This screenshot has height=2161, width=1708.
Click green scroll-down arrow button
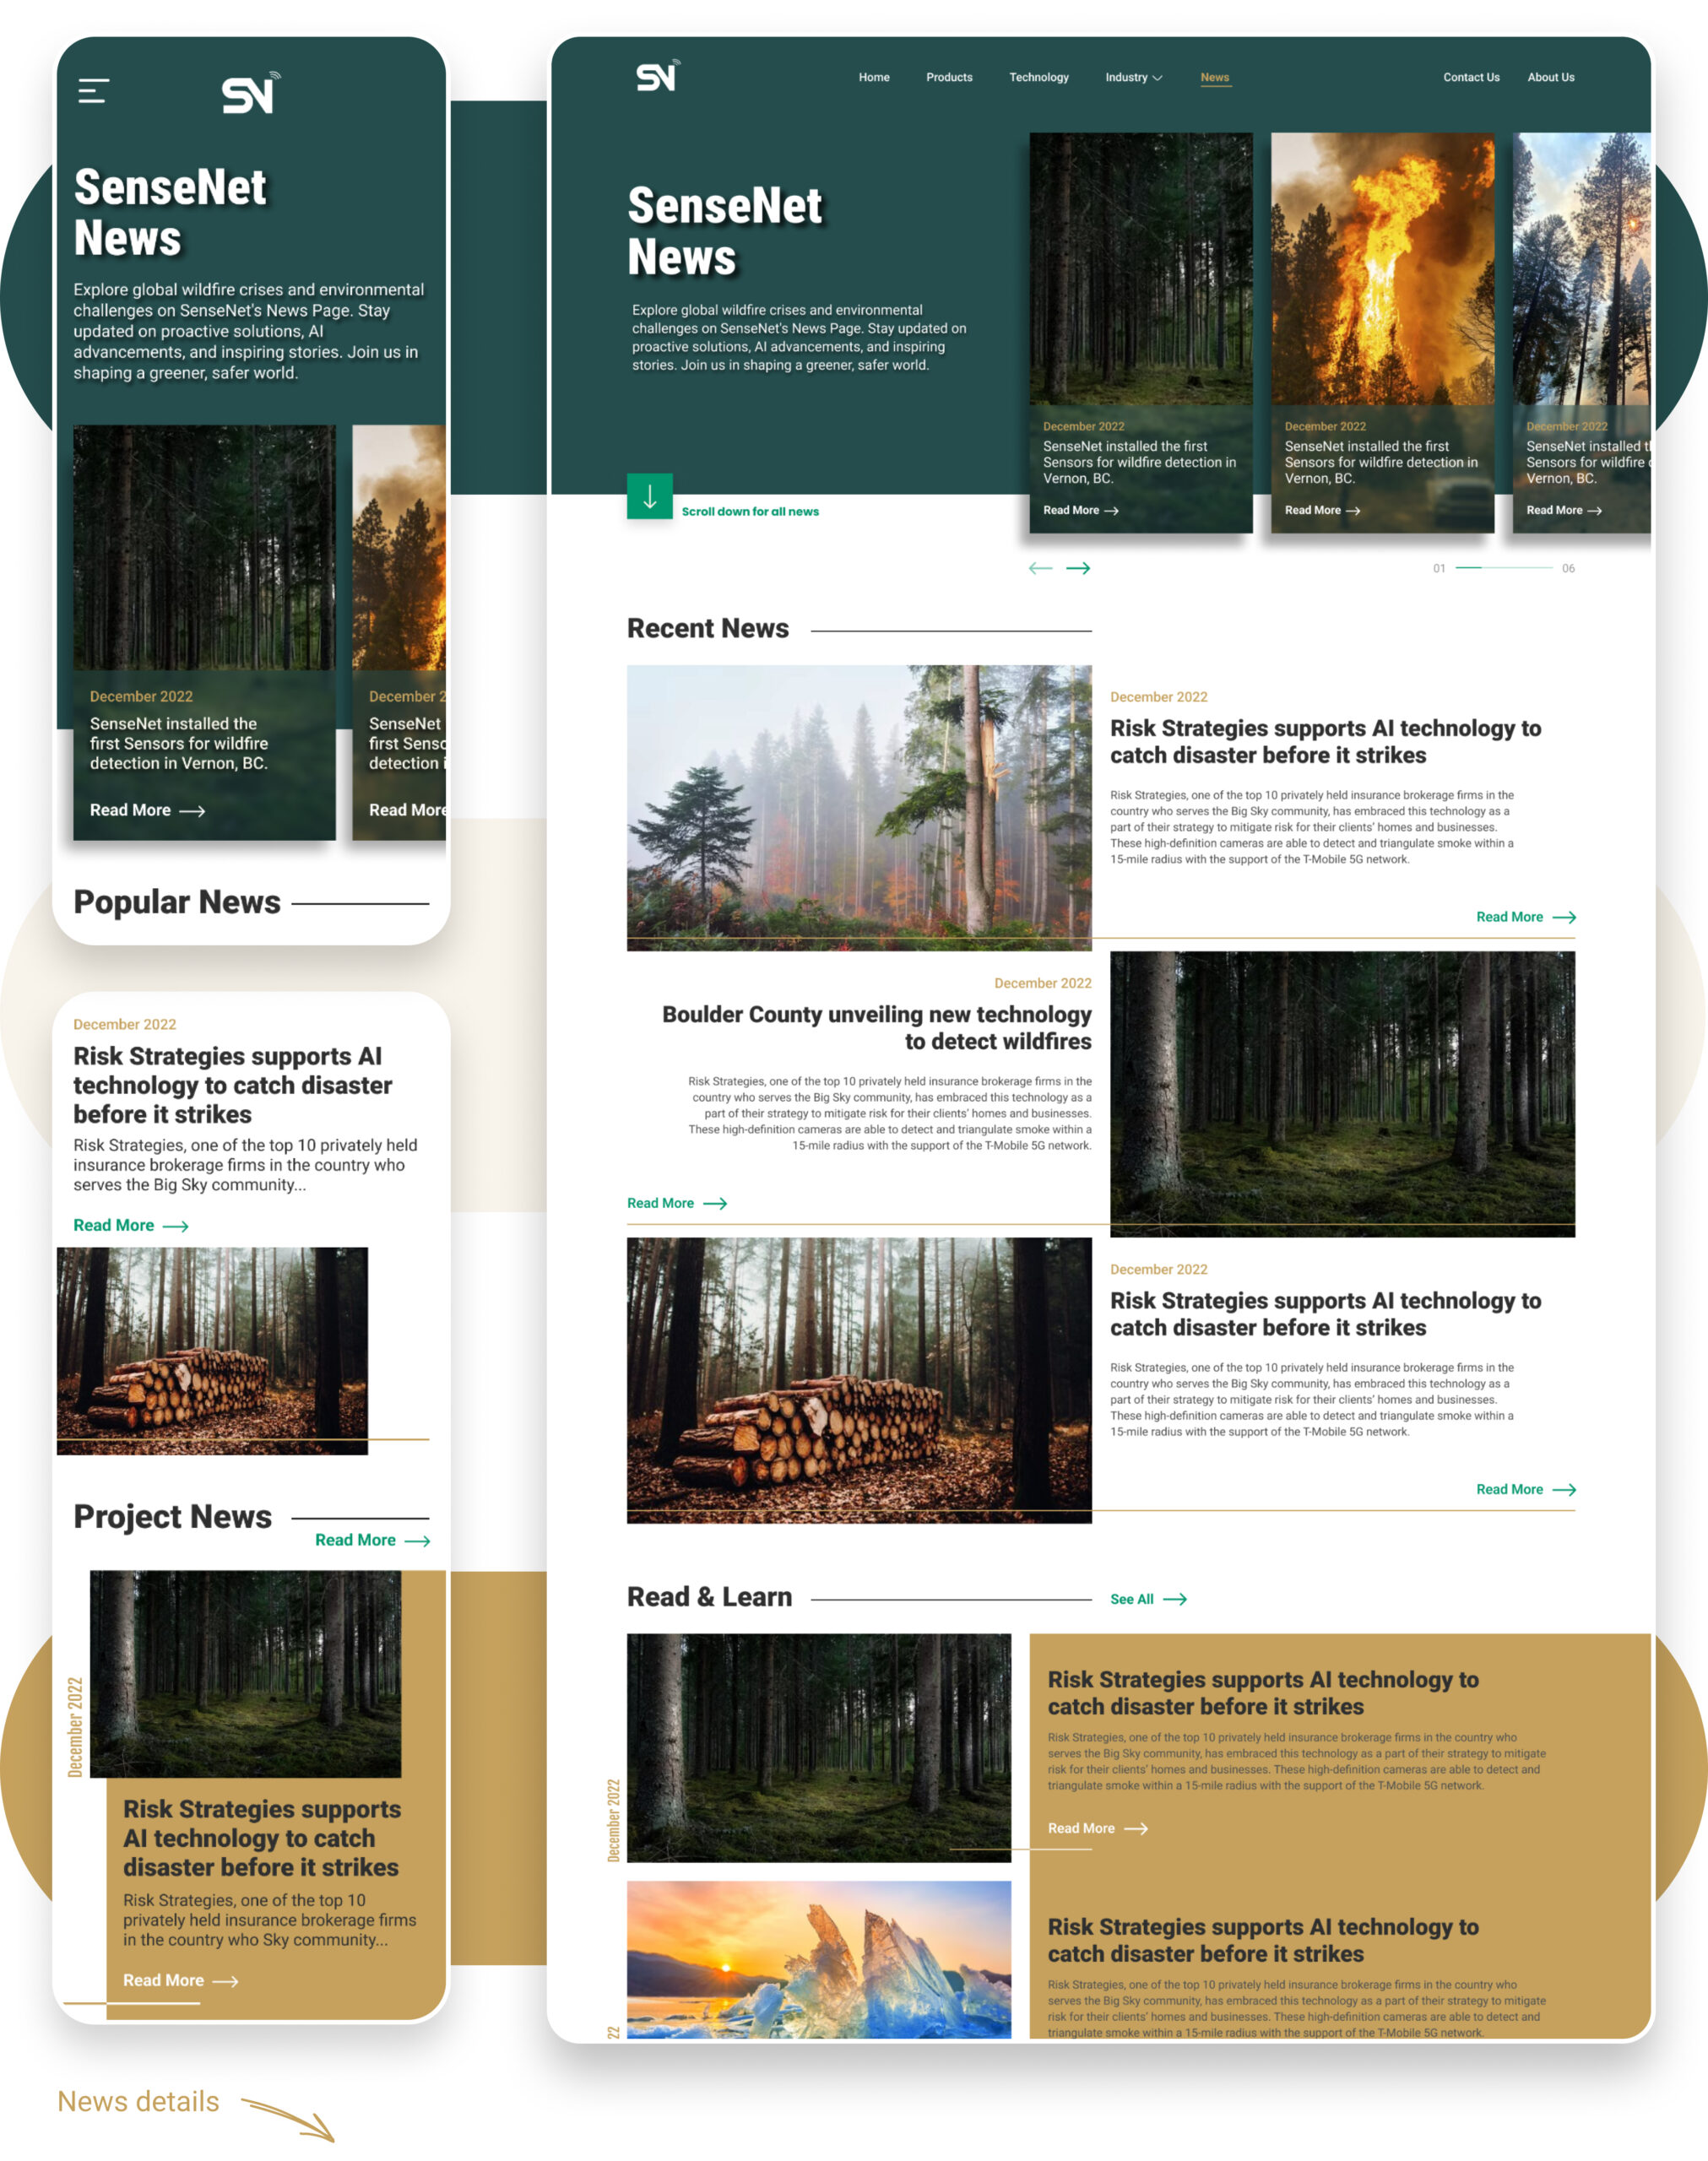649,496
